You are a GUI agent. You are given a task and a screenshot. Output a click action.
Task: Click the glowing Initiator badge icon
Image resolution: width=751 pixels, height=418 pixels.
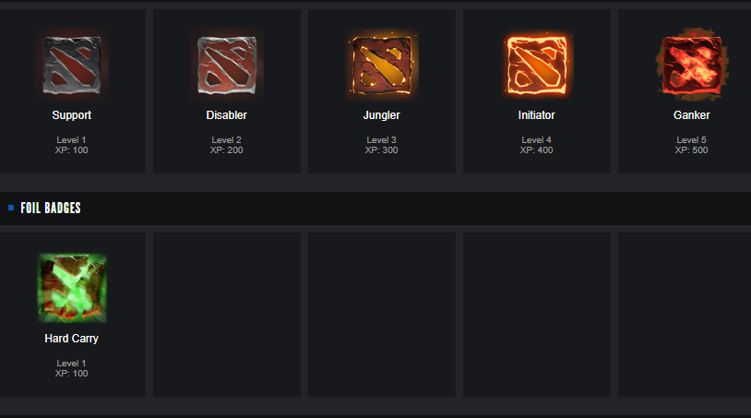coord(536,66)
